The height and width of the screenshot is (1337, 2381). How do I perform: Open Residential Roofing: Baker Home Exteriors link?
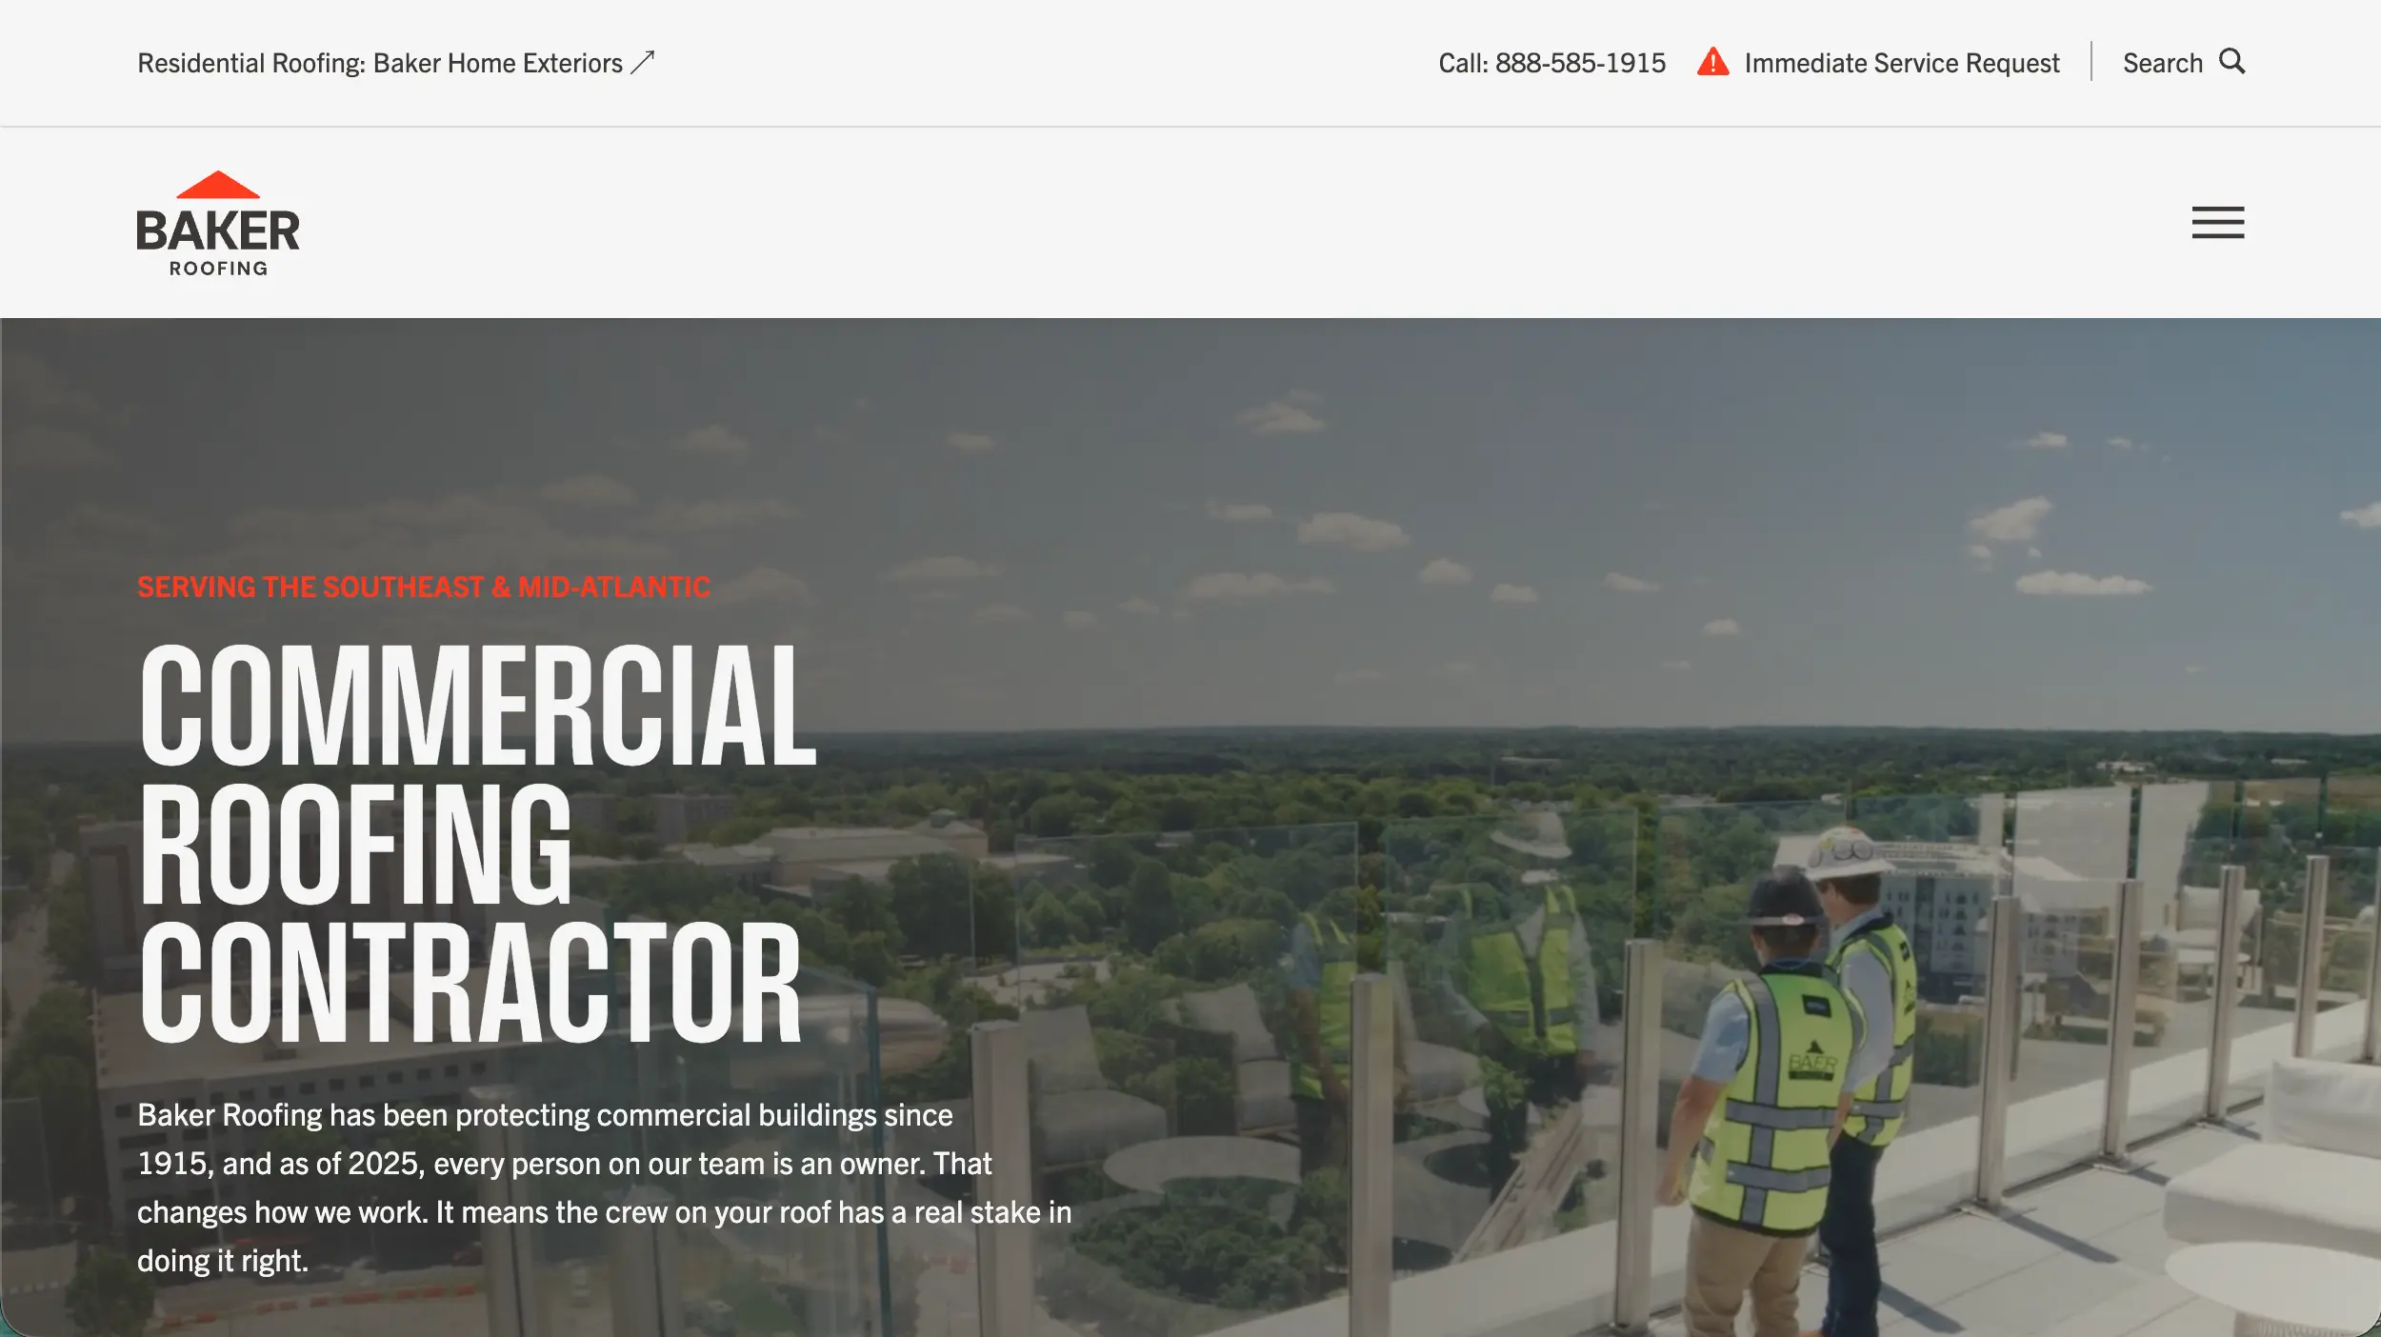[x=395, y=63]
